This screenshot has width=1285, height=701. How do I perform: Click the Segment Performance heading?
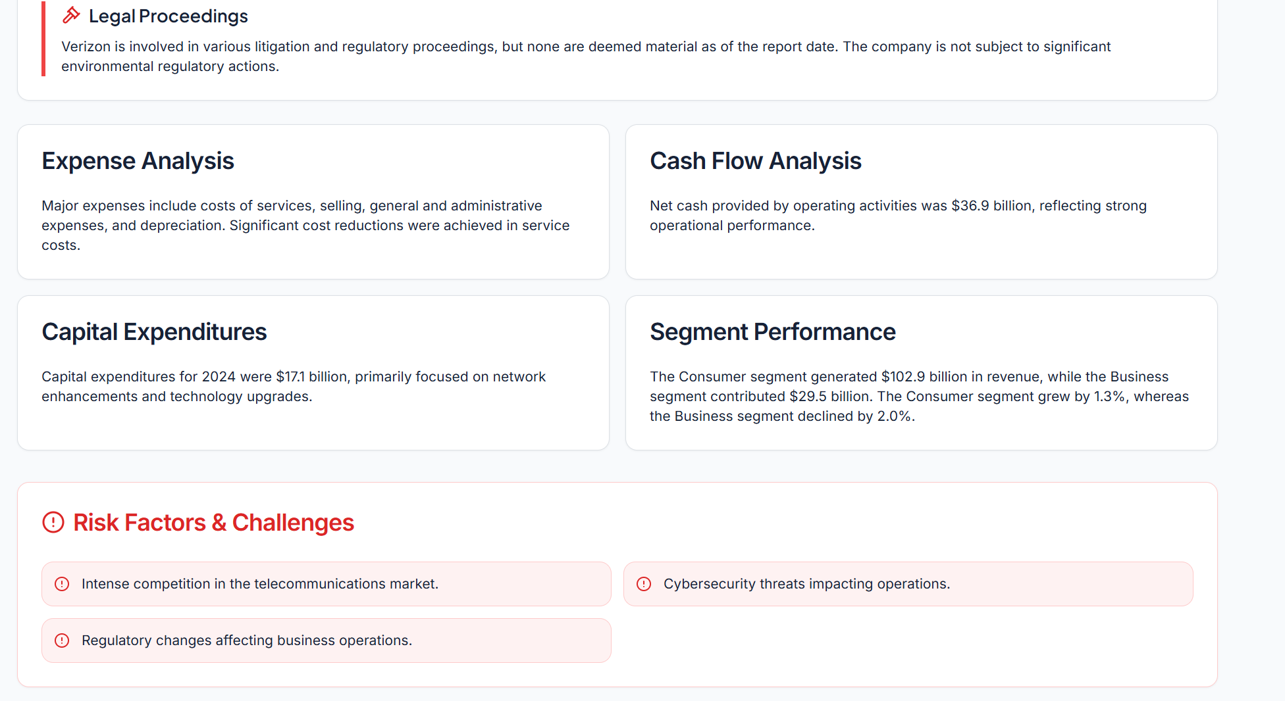(x=772, y=332)
